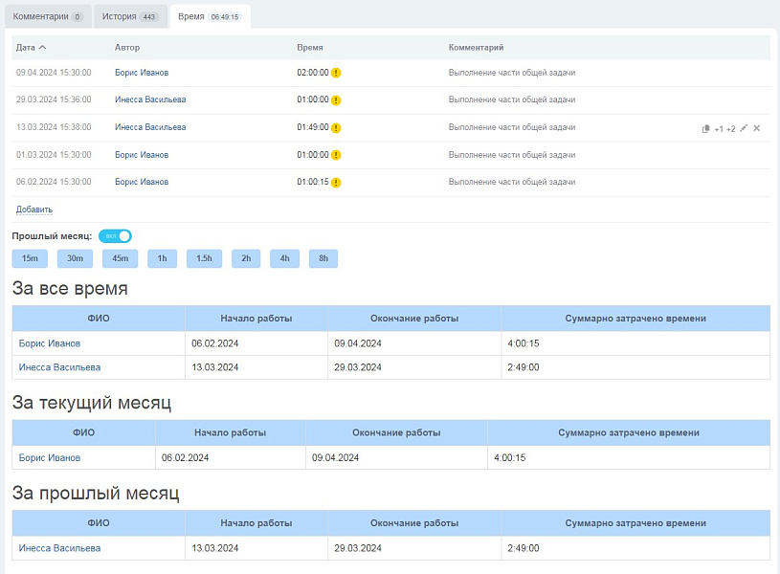Edit the 13.03.2024 entry with pencil icon
The image size is (780, 574).
(x=744, y=128)
